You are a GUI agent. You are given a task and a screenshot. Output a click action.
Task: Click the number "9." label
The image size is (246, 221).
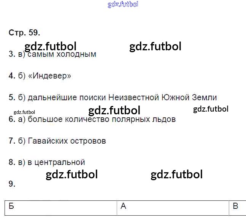click(12, 184)
